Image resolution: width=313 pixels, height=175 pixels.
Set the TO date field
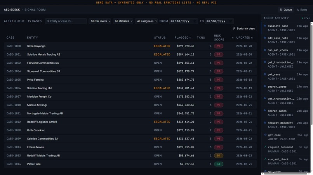219,21
